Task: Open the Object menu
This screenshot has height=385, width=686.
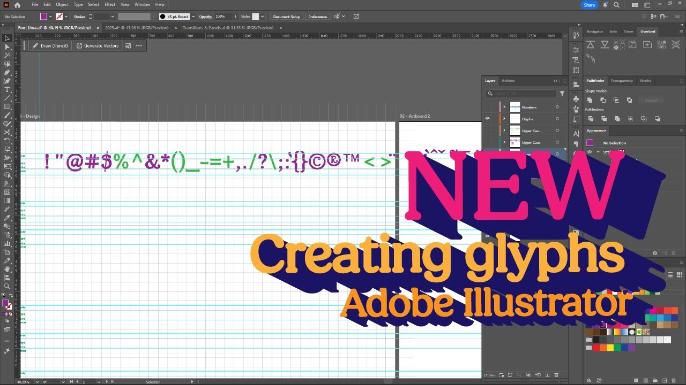Action: coord(62,4)
